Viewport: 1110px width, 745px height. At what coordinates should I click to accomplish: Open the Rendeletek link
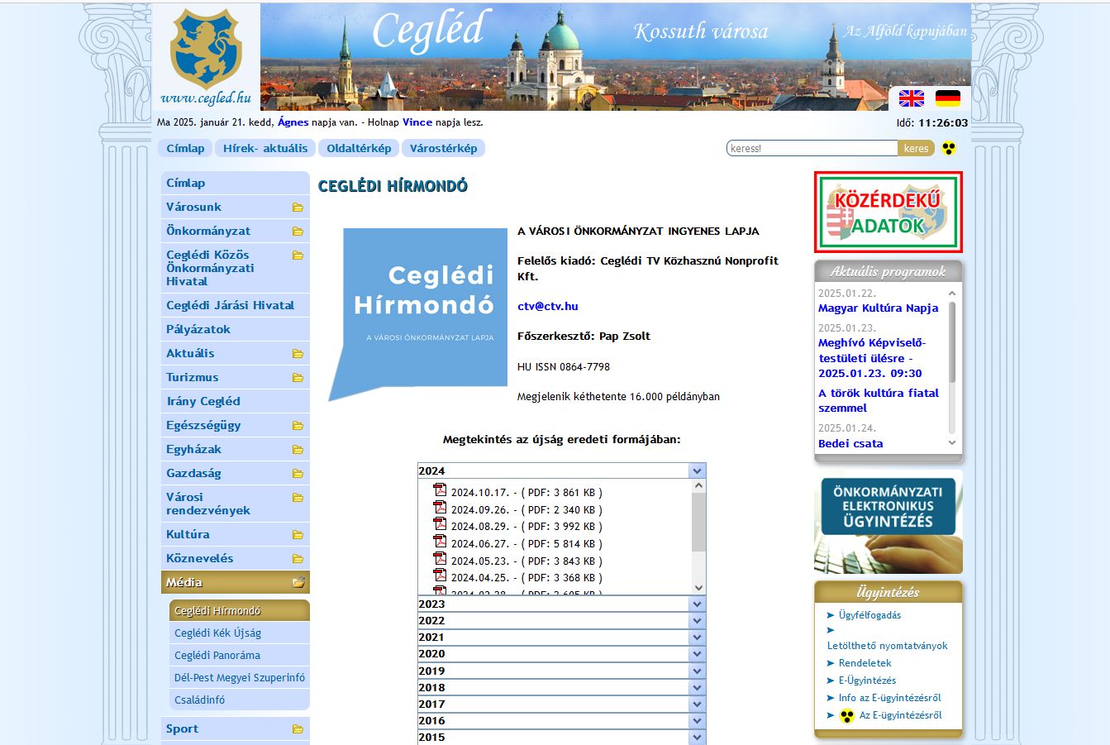click(865, 663)
